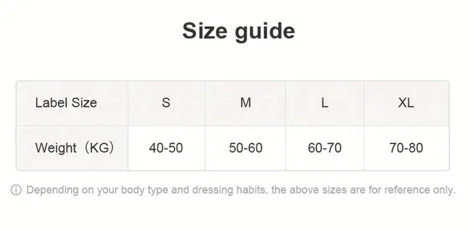Click the word Size in the heading
Viewport: 471px width, 230px height.
click(x=205, y=31)
